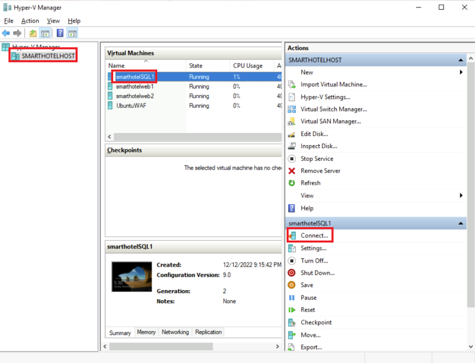Select SMARTHOTELHOST server in the tree
The width and height of the screenshot is (475, 363).
point(48,56)
